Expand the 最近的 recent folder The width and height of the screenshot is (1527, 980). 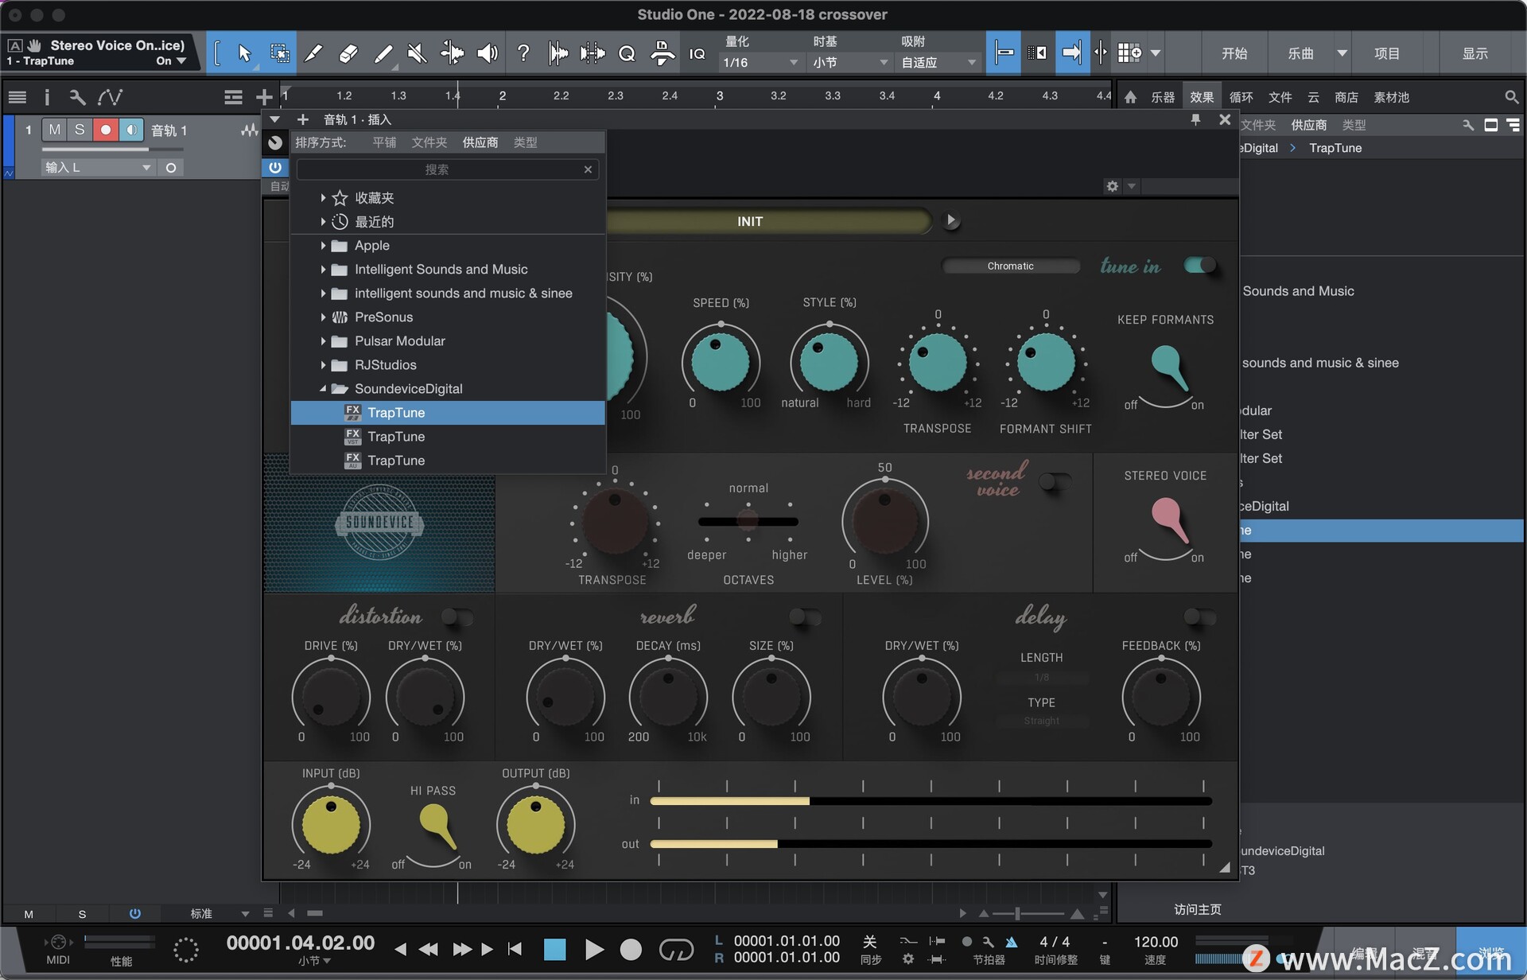[323, 221]
